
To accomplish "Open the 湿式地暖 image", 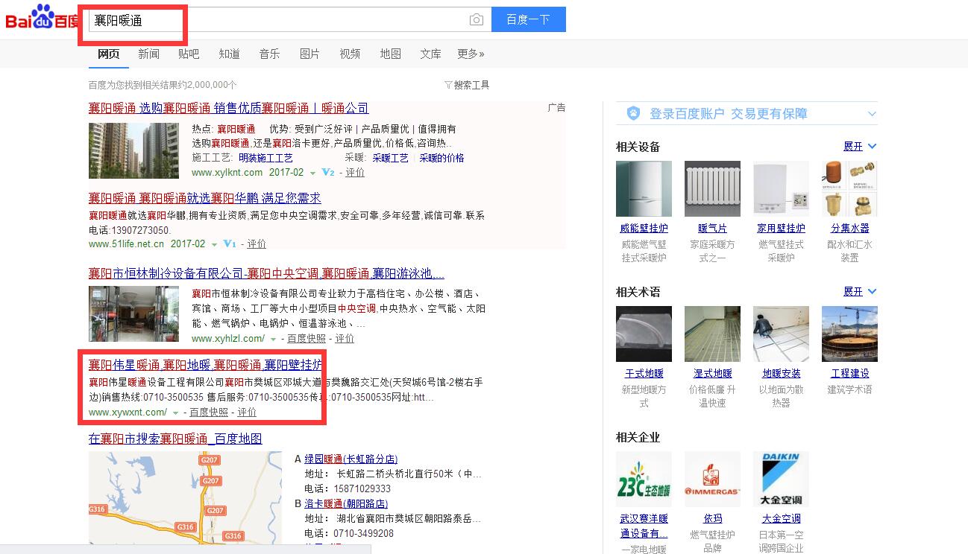I will tap(712, 334).
